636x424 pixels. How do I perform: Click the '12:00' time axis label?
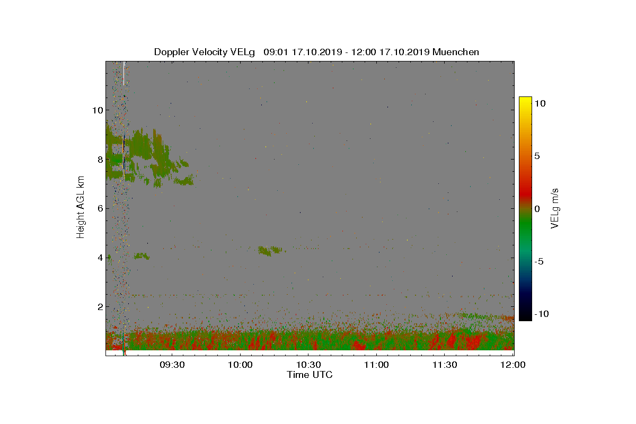tap(513, 365)
